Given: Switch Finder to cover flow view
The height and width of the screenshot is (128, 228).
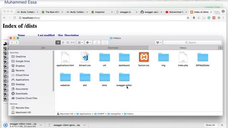Looking at the screenshot, I should [73, 43].
